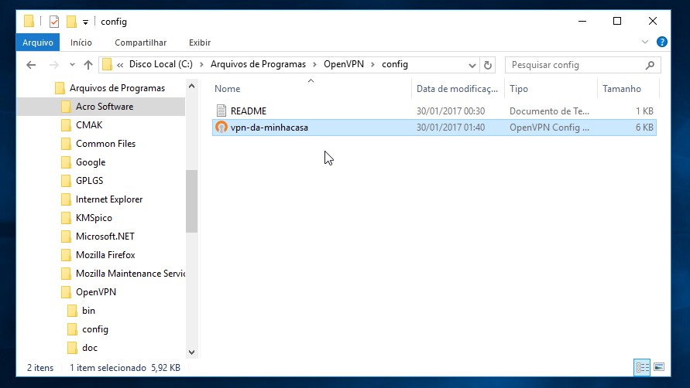Click the navigation pane scroll up arrow
The image size is (690, 388).
[x=191, y=86]
